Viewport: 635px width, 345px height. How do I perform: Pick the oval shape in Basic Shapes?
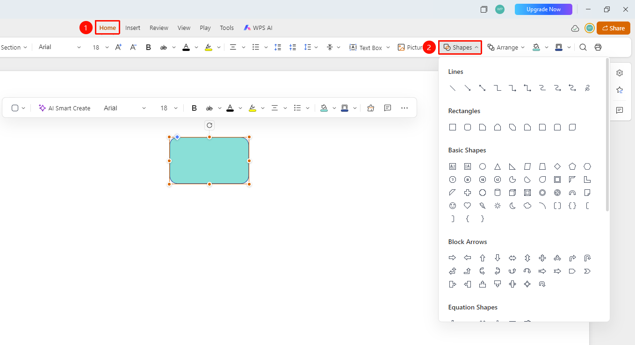click(x=482, y=166)
